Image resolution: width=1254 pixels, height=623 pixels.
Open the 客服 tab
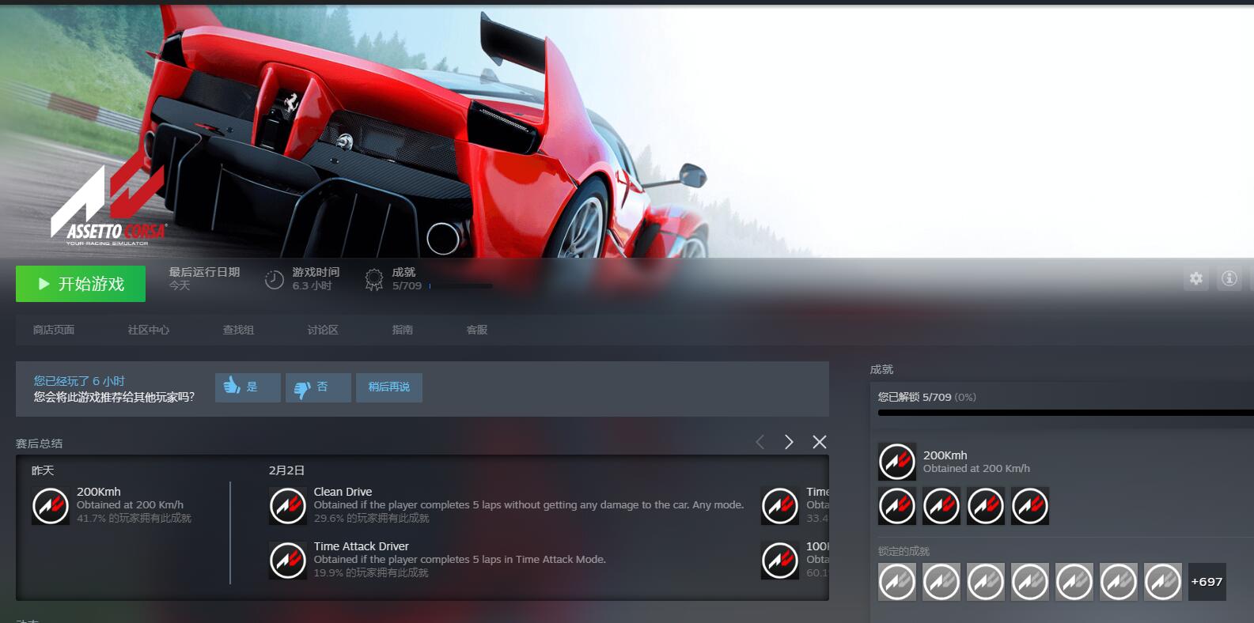click(x=477, y=330)
